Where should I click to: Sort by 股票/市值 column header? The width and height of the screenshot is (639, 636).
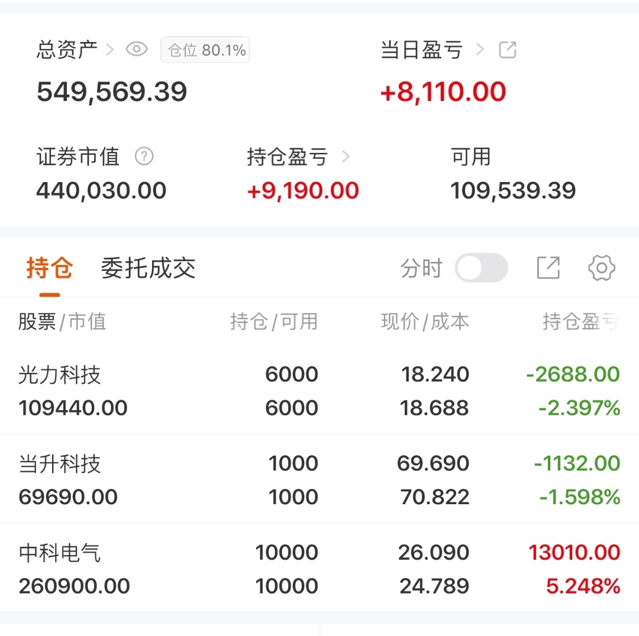click(62, 322)
